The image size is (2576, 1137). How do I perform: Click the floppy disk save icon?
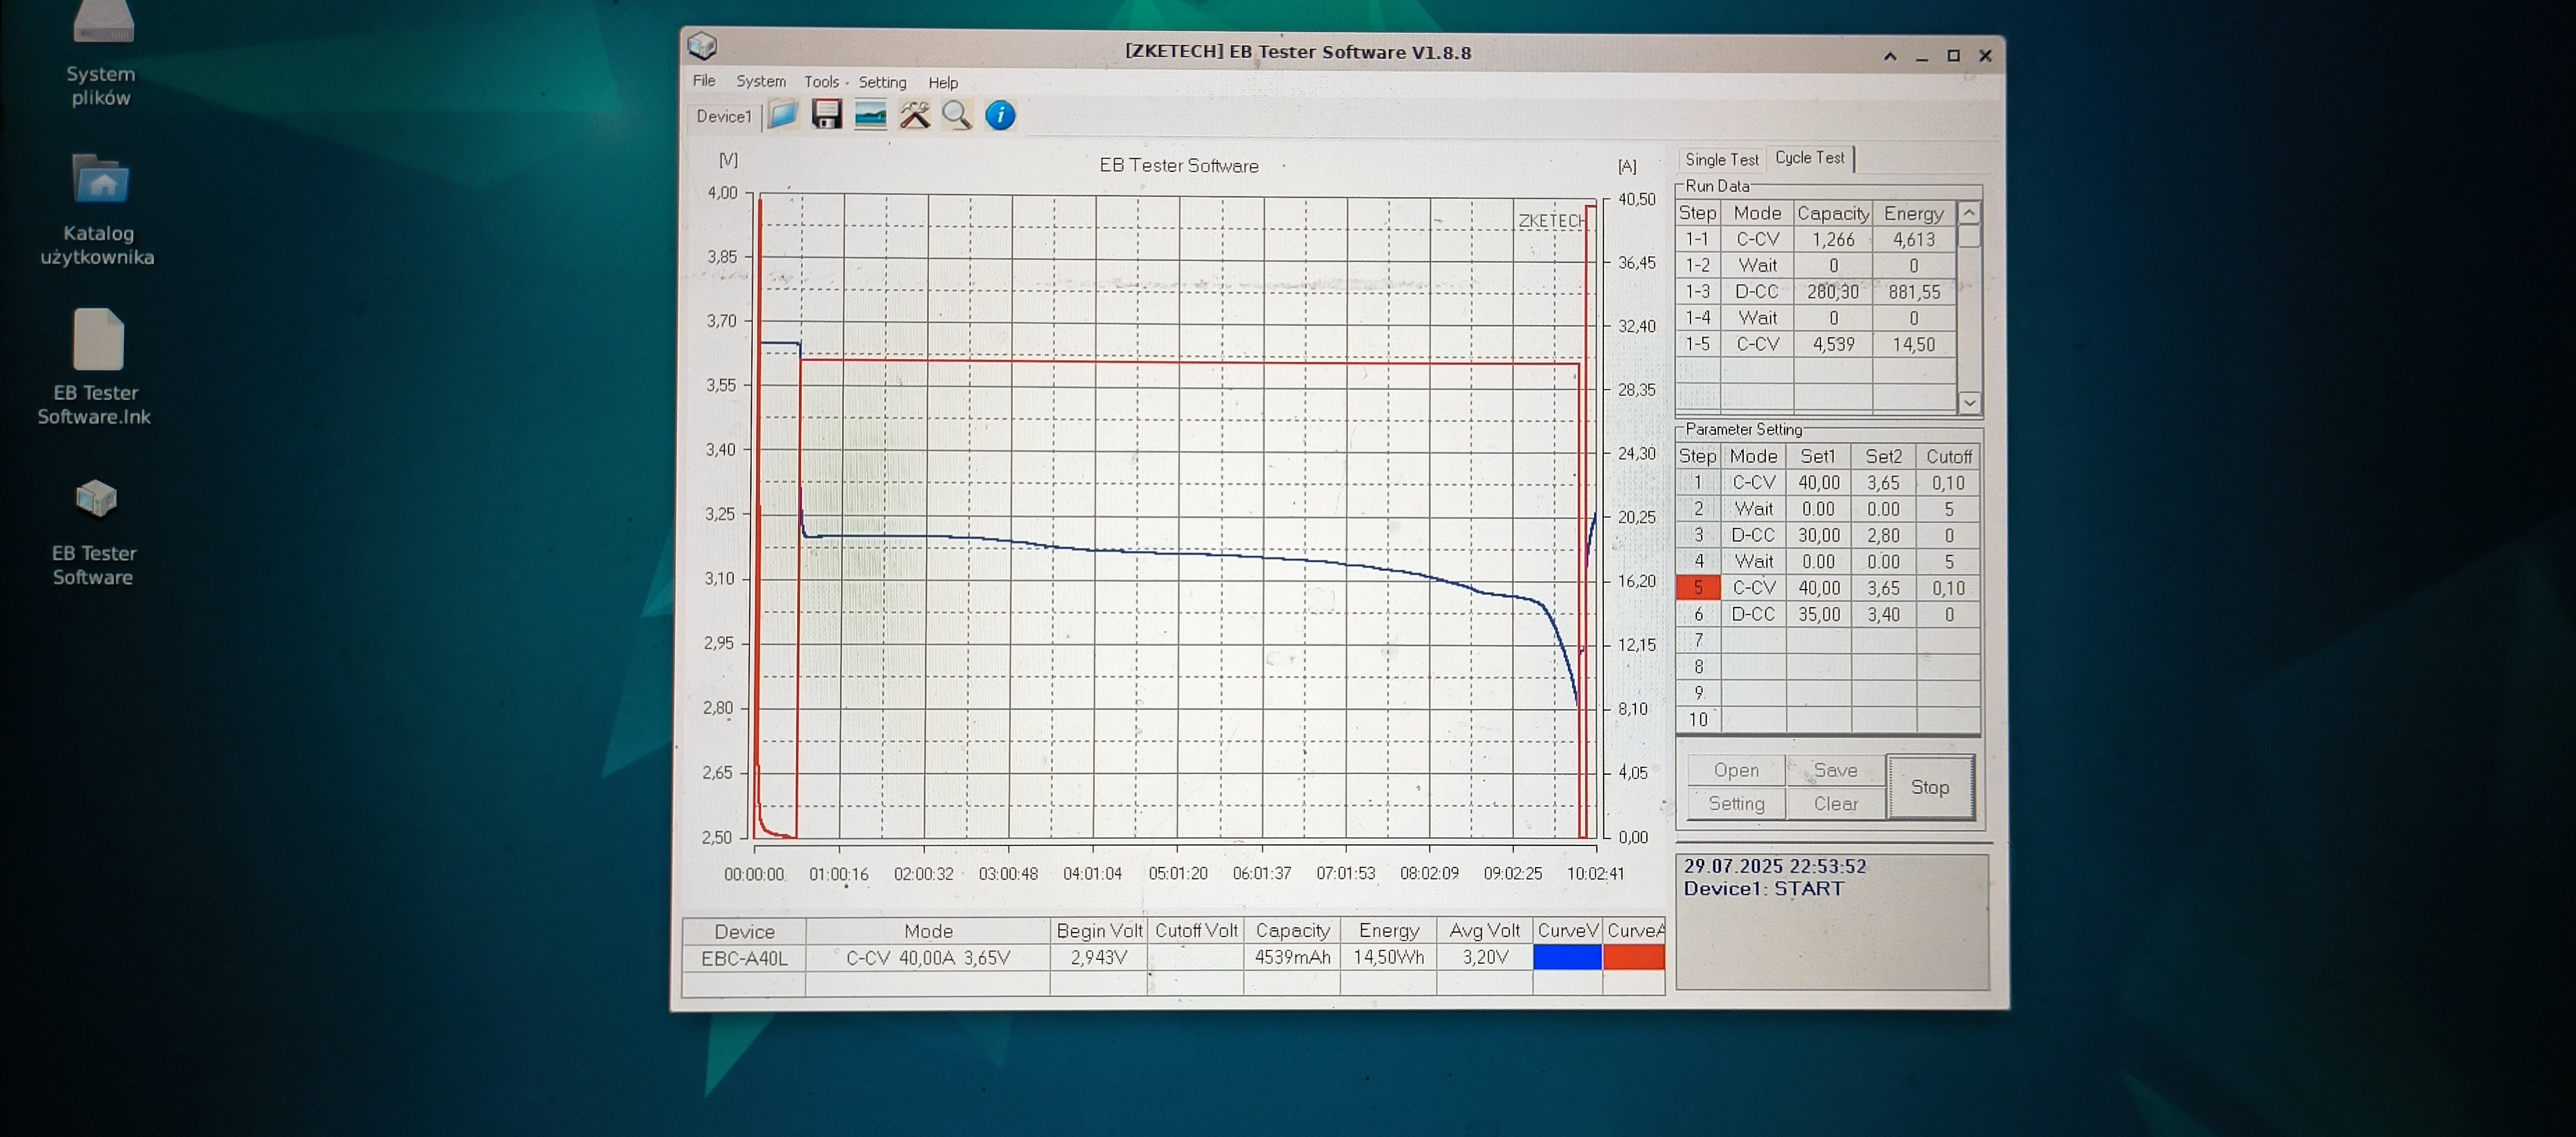point(826,115)
